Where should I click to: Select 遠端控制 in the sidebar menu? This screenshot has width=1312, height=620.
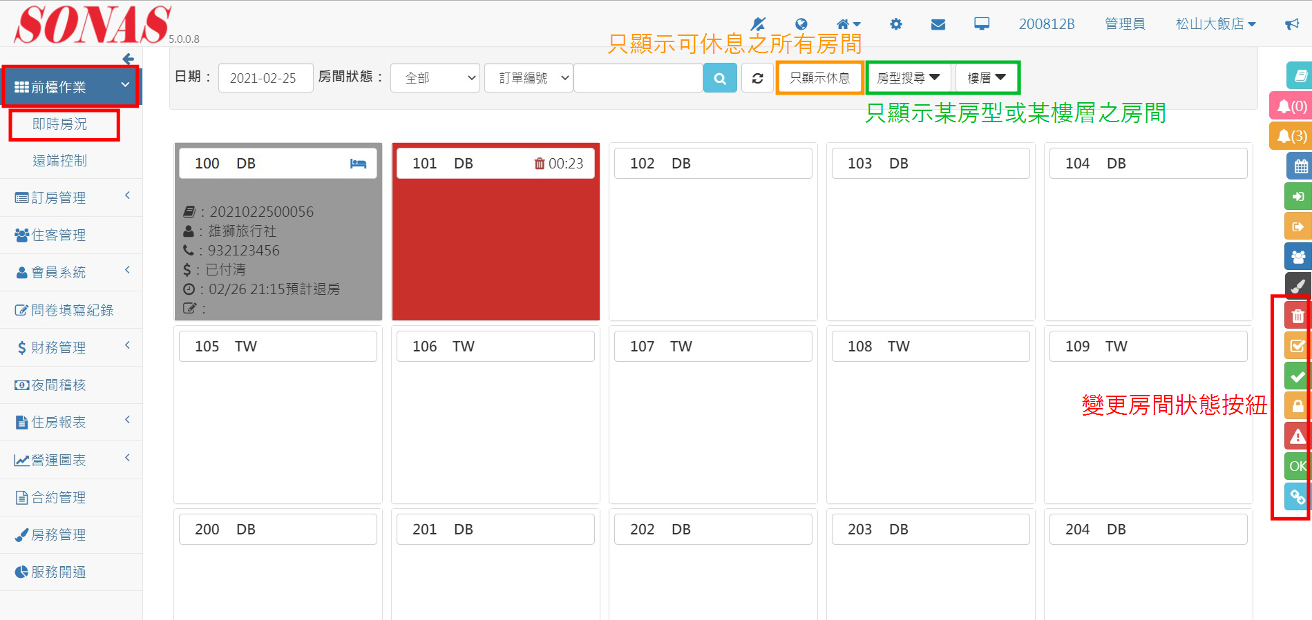(x=60, y=161)
